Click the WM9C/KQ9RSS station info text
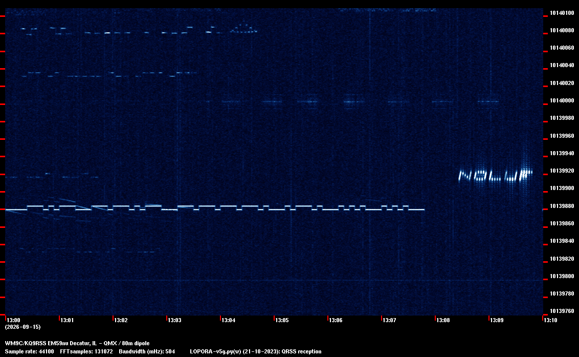Screen dimensions: 579x357 [77, 343]
